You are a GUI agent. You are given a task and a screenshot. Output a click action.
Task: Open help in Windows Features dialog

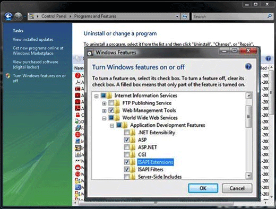coord(248,67)
